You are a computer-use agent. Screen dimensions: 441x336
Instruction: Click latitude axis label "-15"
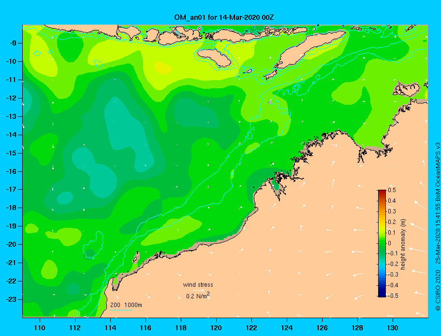(11, 153)
